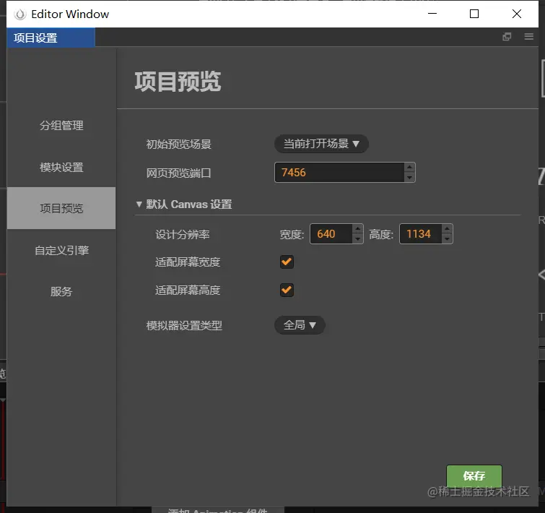Click the 设计分辨率 label
Image resolution: width=545 pixels, height=513 pixels.
(182, 234)
